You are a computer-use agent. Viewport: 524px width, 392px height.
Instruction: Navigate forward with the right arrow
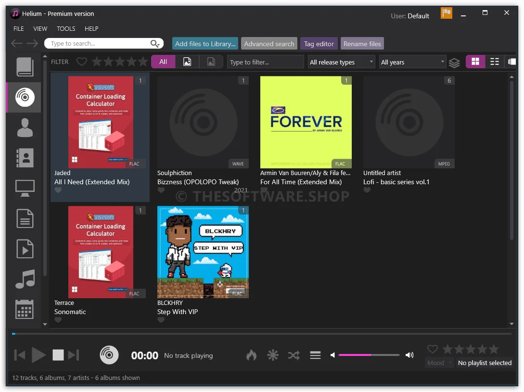(32, 43)
